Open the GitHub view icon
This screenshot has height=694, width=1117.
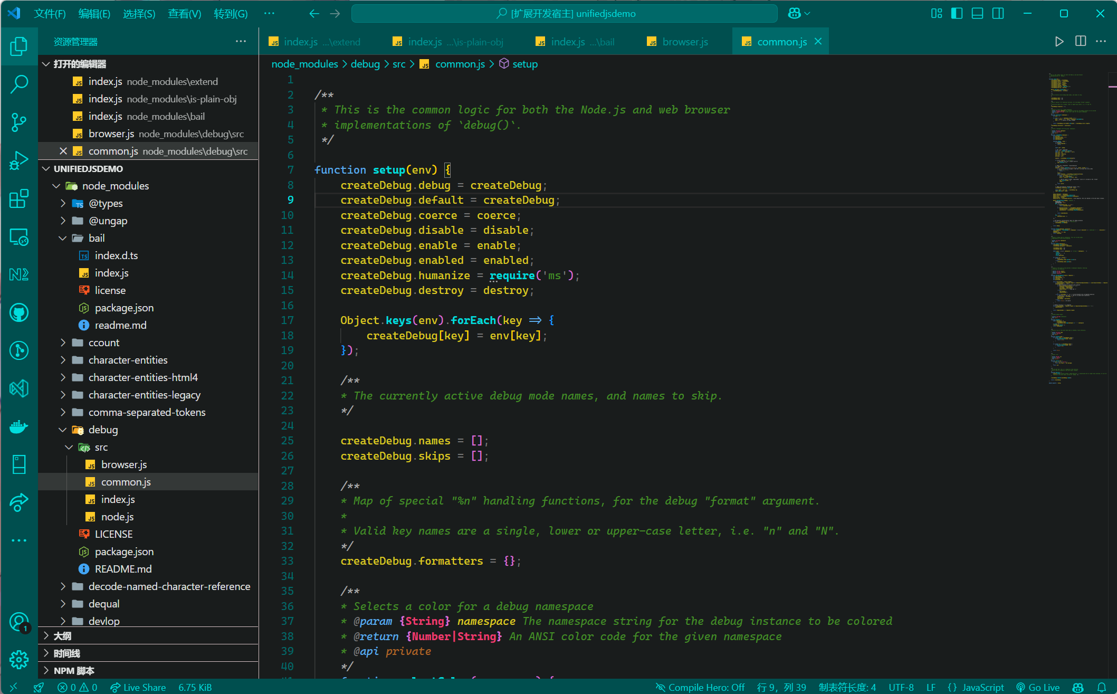[x=19, y=312]
